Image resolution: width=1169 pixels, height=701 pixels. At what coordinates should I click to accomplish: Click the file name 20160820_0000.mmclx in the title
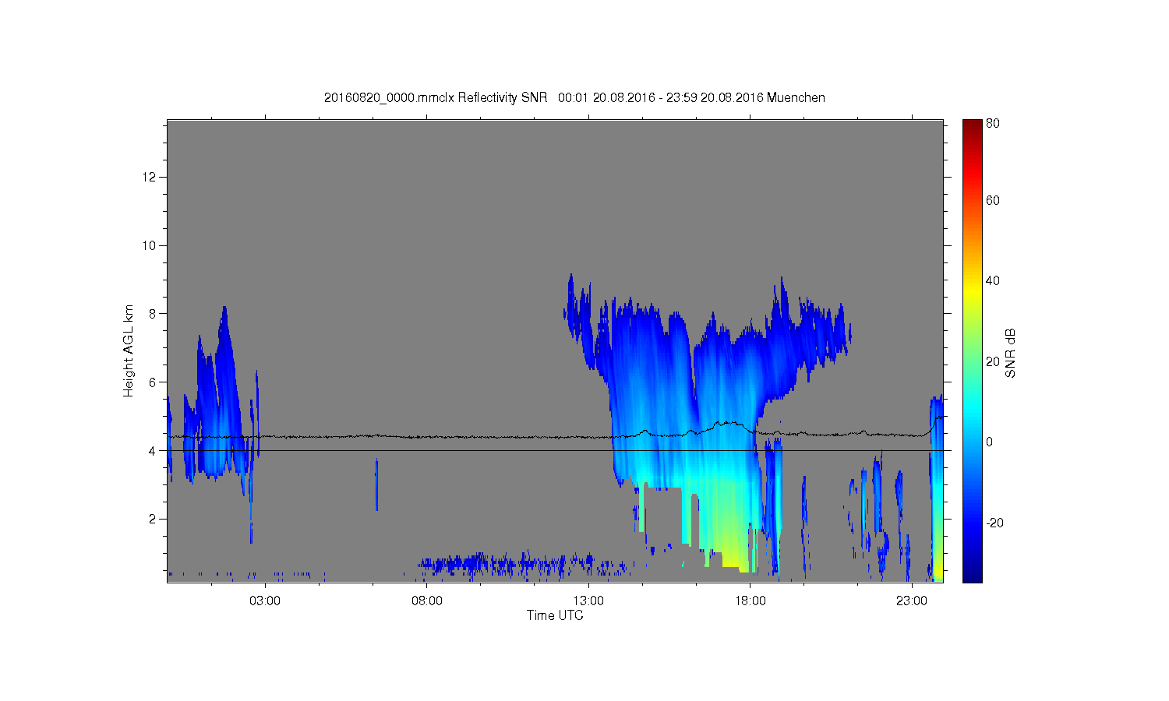click(389, 98)
